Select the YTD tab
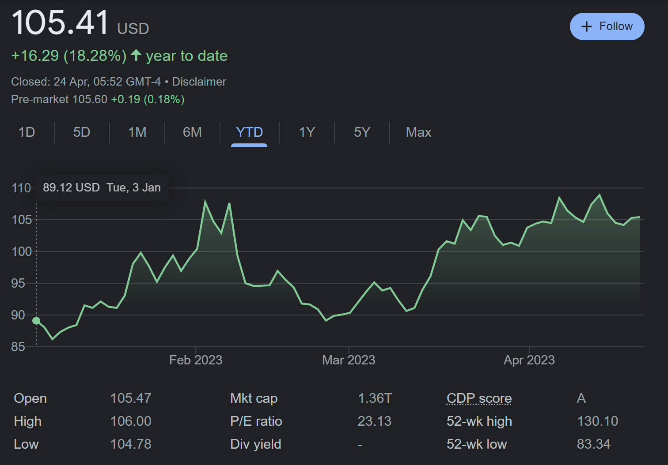The width and height of the screenshot is (668, 465). click(x=249, y=132)
